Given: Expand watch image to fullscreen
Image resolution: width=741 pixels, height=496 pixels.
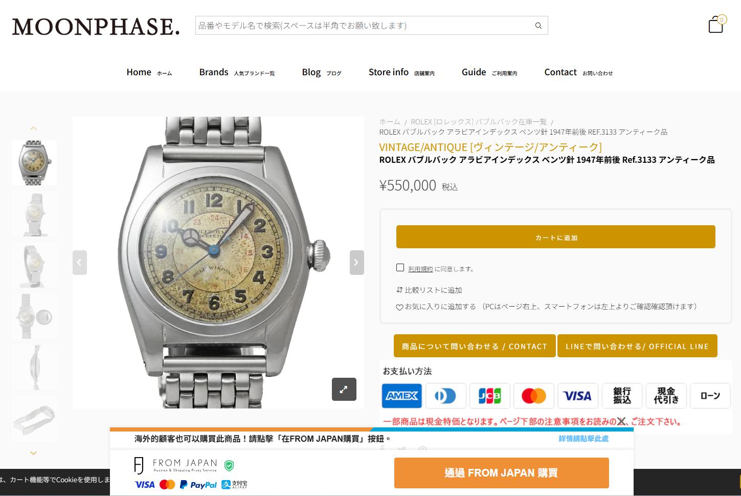Looking at the screenshot, I should click(x=344, y=390).
